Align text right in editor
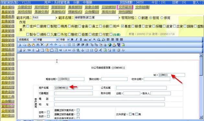Screen dimensions: 204x121 coord(117,39)
